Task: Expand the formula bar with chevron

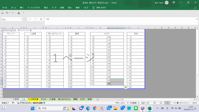Action: (197, 19)
